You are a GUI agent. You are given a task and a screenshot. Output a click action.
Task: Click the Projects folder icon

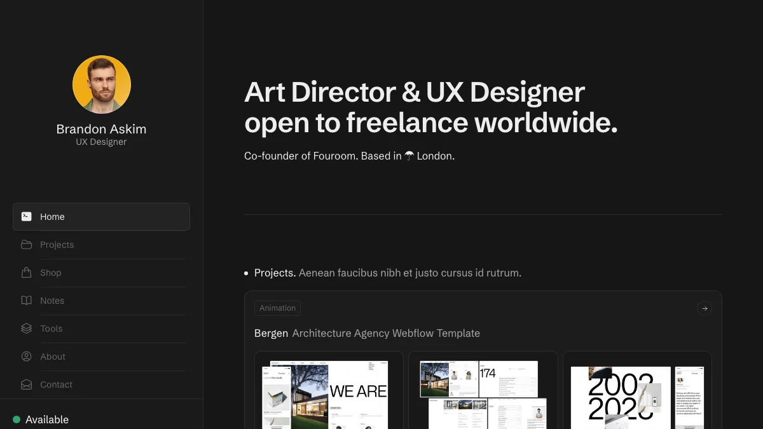[x=26, y=245]
